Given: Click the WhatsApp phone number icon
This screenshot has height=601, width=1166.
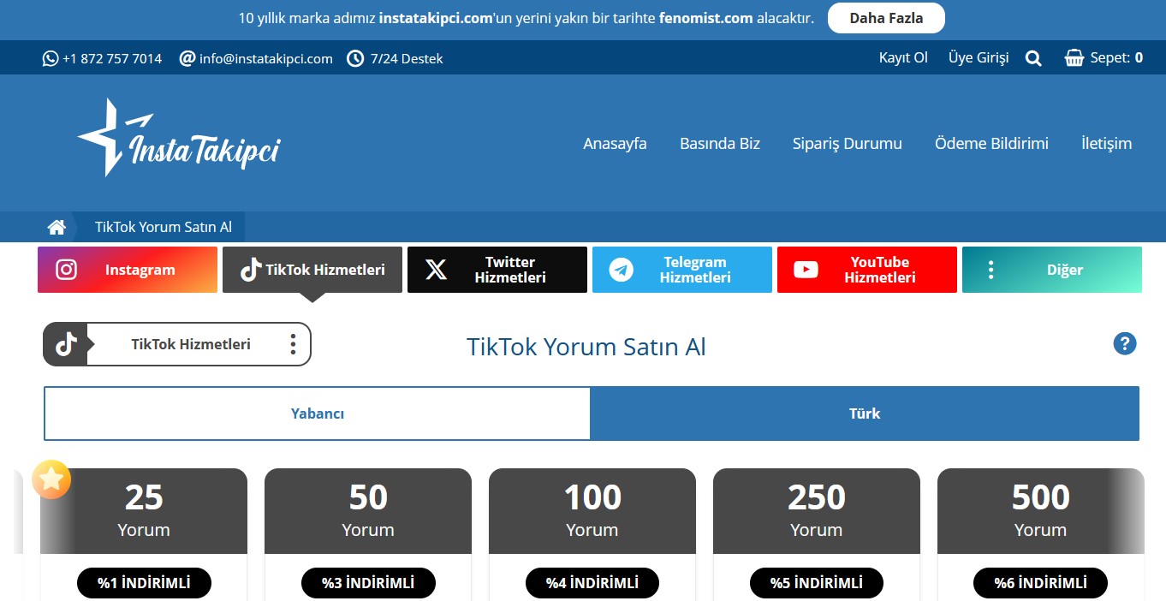Looking at the screenshot, I should 51,58.
